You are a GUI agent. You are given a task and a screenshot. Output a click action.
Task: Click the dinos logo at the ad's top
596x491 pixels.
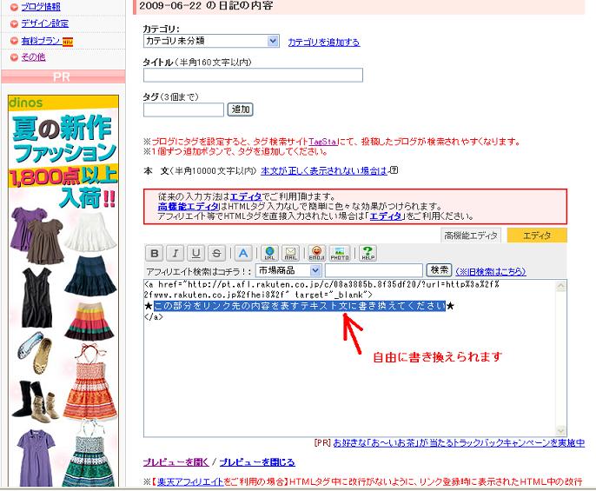(x=25, y=103)
